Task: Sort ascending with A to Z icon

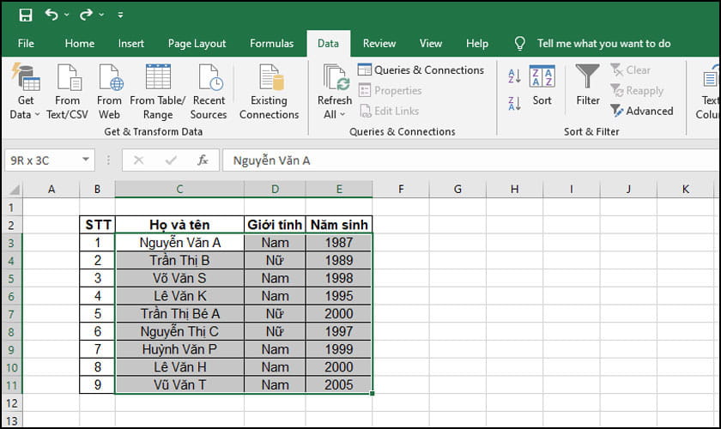Action: (515, 76)
